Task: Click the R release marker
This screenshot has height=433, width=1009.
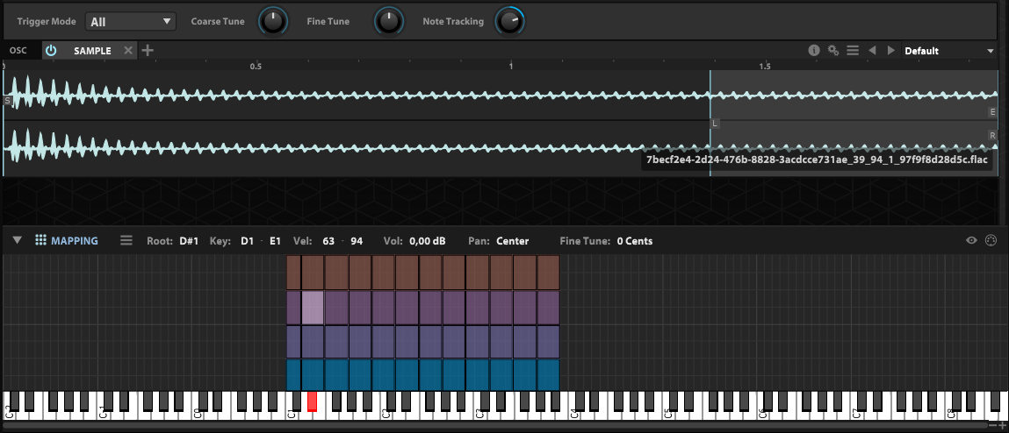Action: (993, 135)
